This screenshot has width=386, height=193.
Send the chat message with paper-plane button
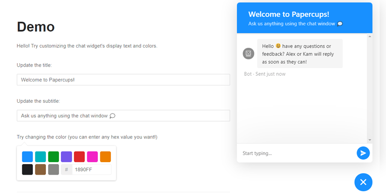coord(363,153)
